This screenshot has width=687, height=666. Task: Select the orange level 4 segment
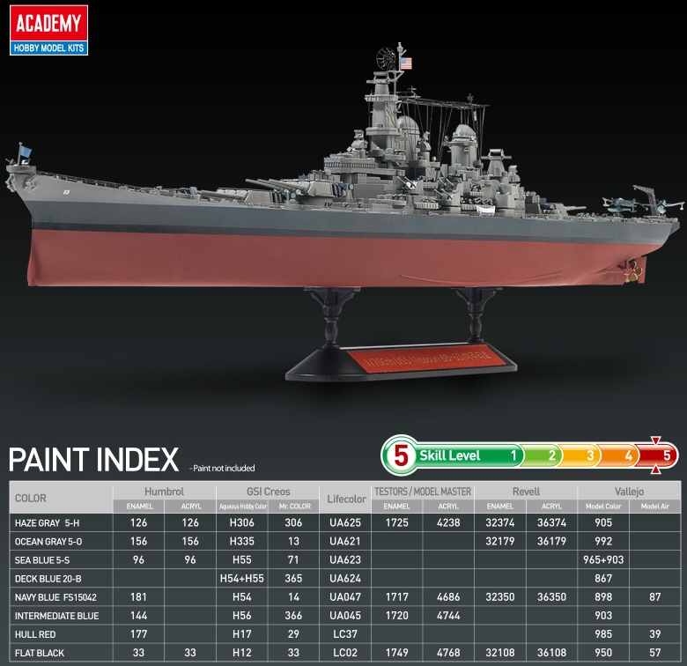pyautogui.click(x=618, y=455)
